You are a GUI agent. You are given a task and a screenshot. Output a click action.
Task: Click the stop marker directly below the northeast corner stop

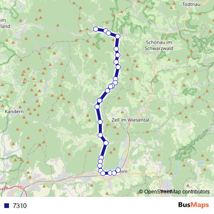click(116, 49)
